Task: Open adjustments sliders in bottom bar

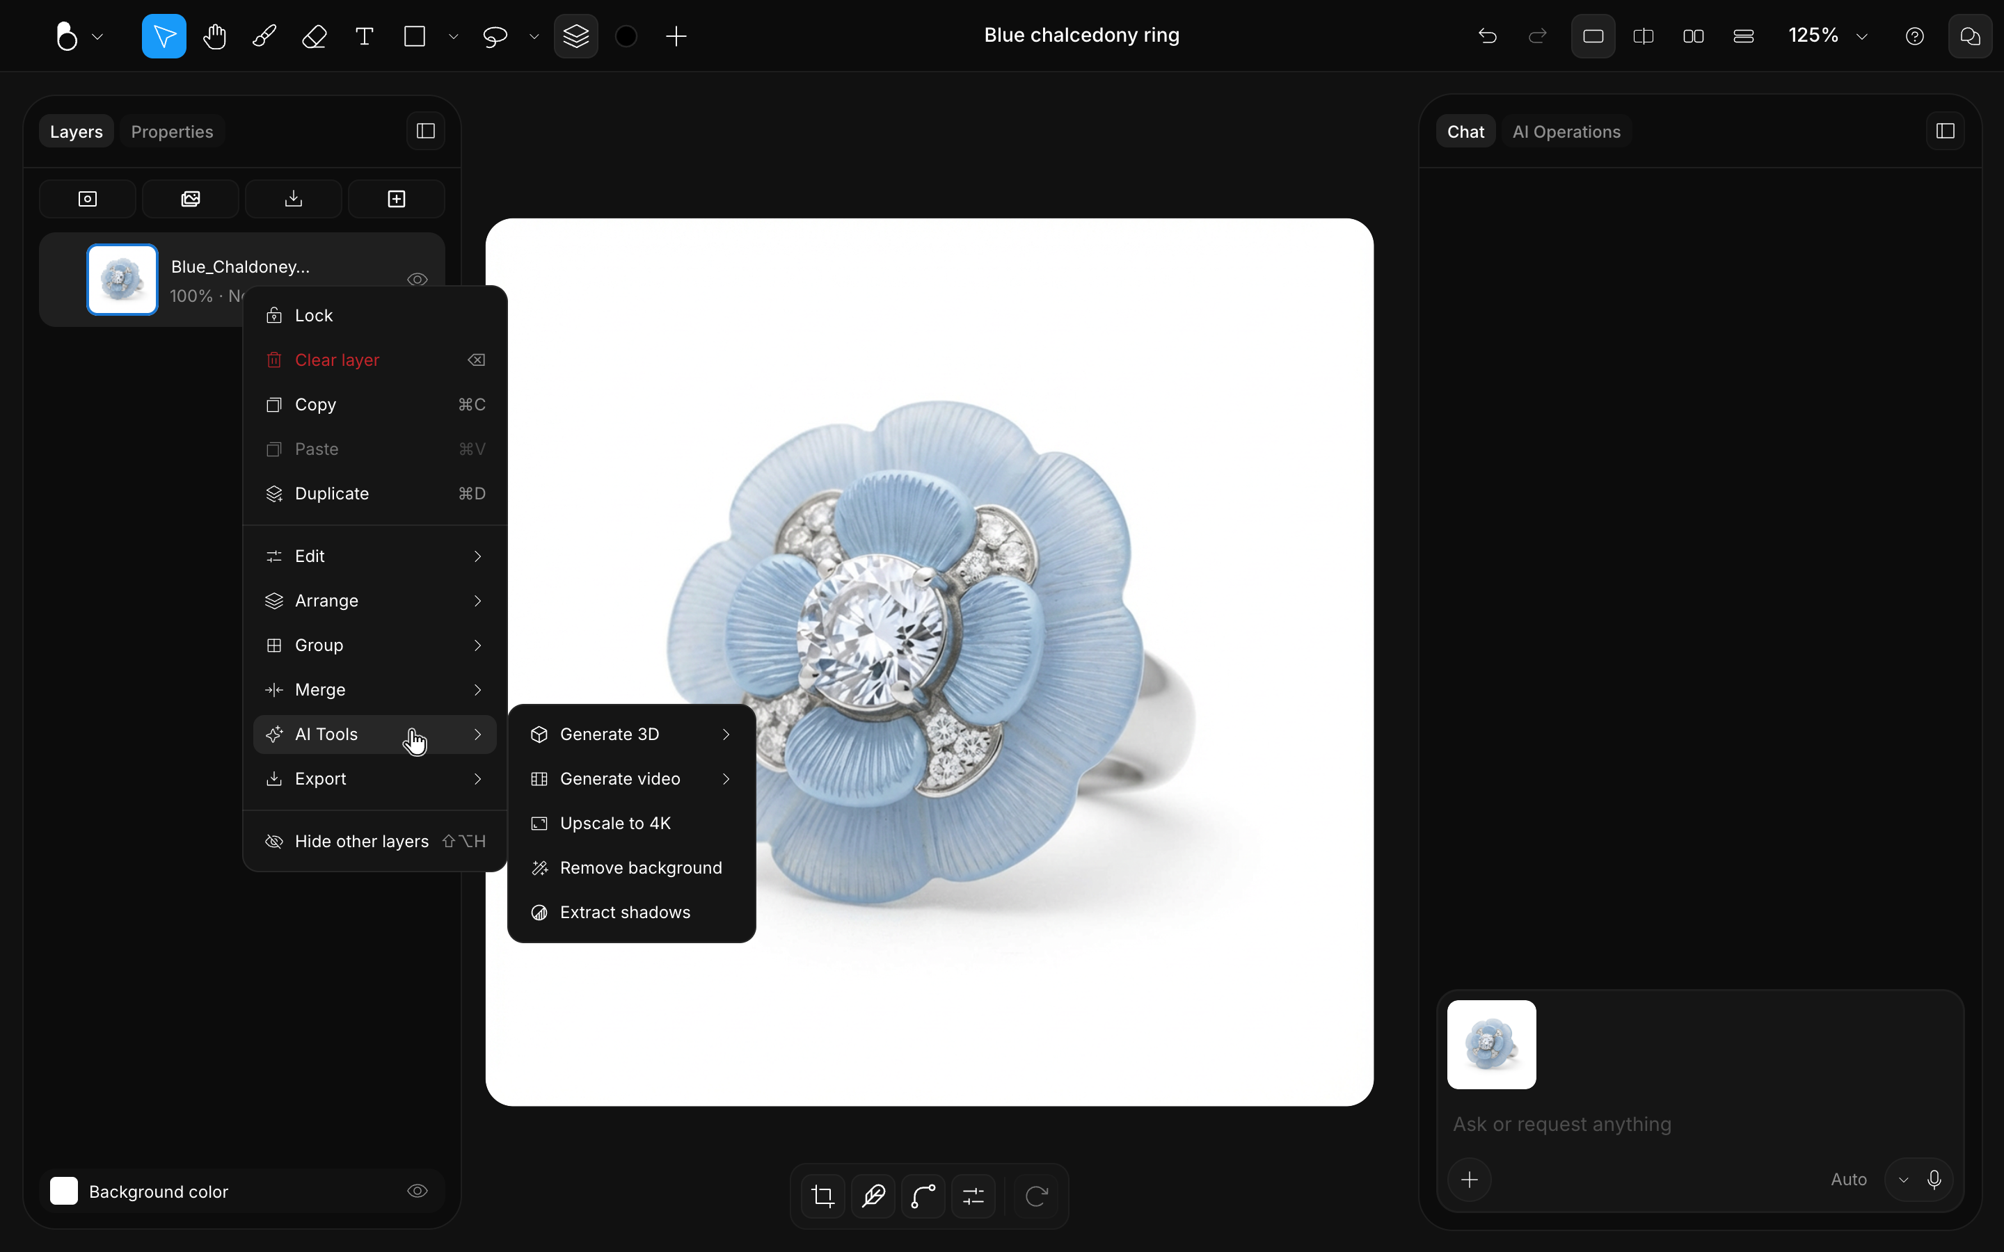Action: pos(974,1196)
